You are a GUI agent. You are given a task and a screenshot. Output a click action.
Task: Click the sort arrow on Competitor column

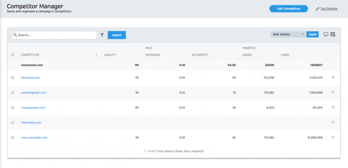point(97,55)
